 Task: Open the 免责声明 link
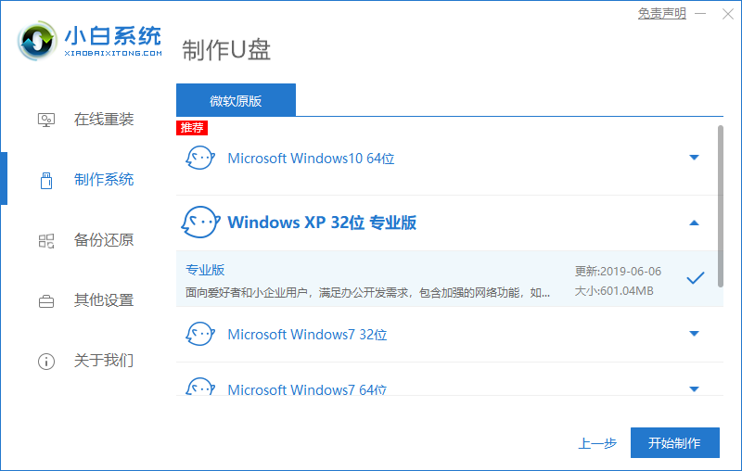(x=662, y=13)
